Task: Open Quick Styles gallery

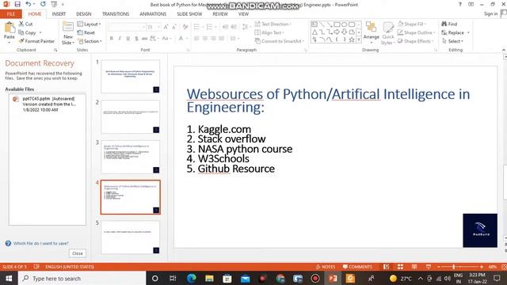Action: 387,33
